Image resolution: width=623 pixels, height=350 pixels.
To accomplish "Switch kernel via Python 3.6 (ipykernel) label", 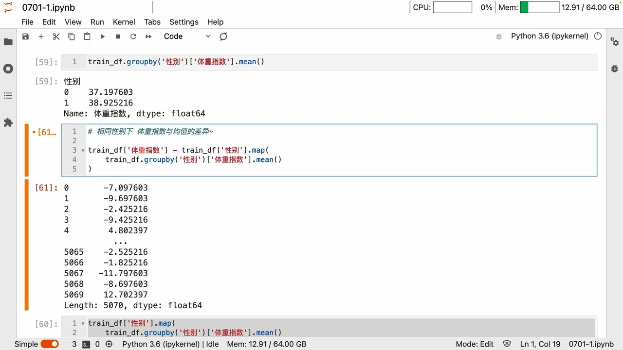I will [x=550, y=36].
